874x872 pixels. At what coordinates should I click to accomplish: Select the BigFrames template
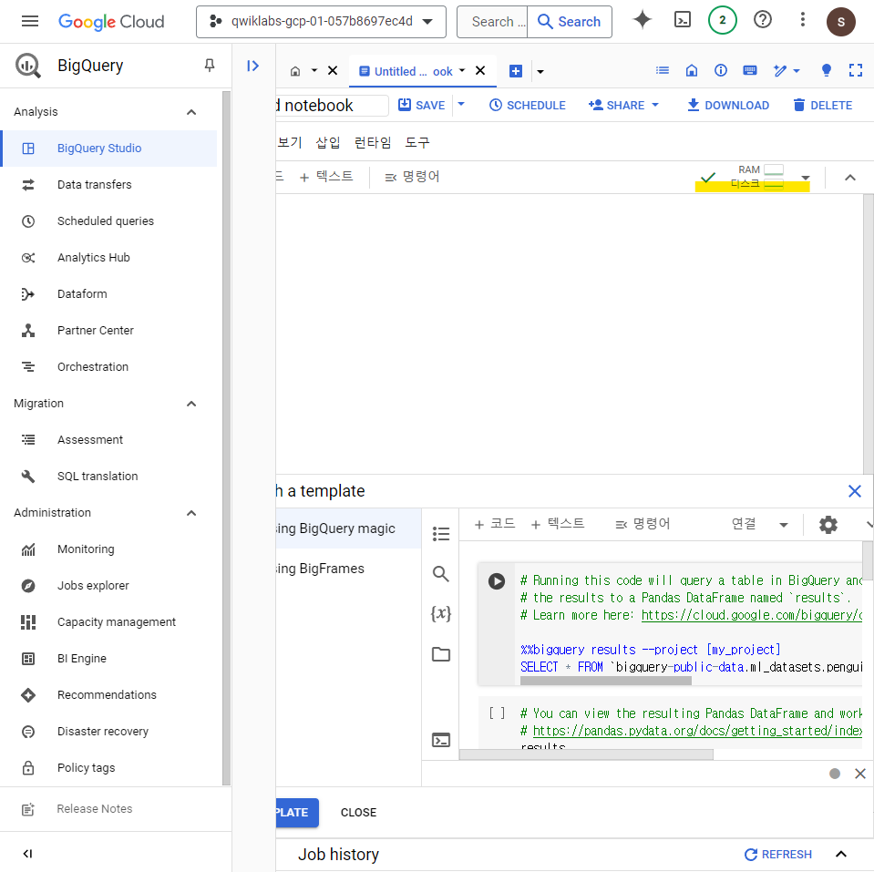click(348, 569)
